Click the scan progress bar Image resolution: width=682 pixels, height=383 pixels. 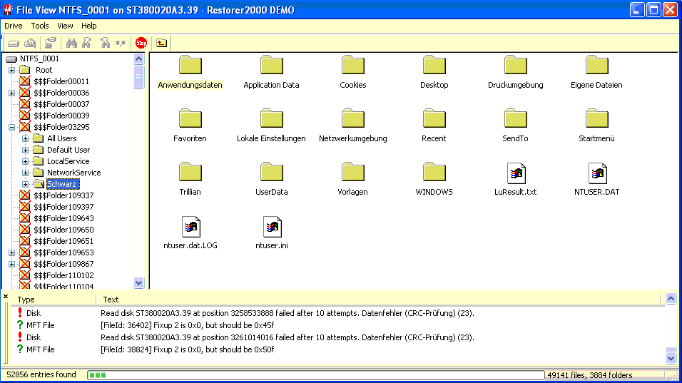316,374
